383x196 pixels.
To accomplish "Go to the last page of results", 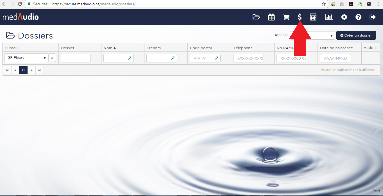I will 40,70.
